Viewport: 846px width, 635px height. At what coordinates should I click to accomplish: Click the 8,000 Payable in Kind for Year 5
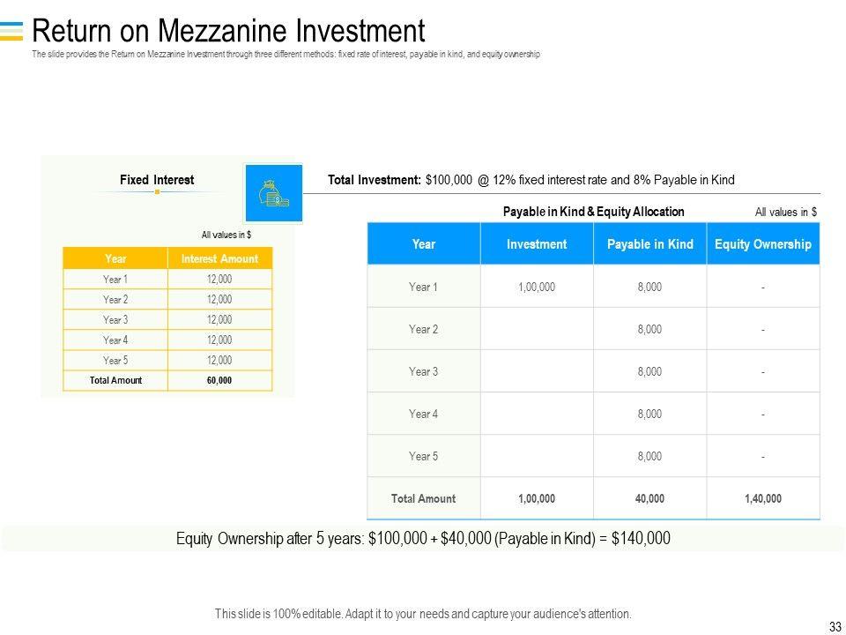[649, 456]
